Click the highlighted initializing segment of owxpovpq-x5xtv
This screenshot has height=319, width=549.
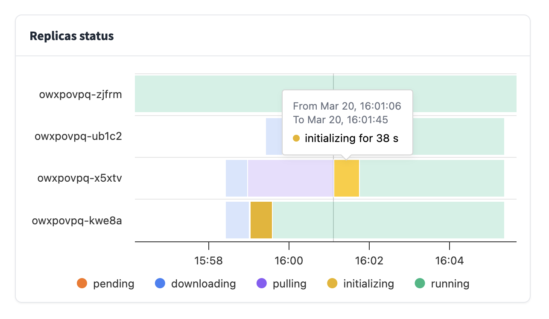coord(347,178)
